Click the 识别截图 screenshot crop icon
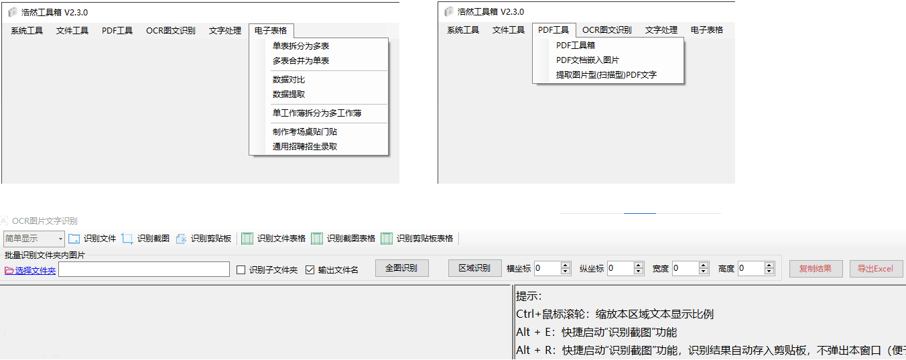This screenshot has height=360, width=906. [x=127, y=239]
